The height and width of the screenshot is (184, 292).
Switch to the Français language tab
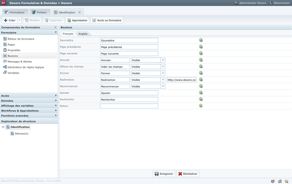(68, 34)
